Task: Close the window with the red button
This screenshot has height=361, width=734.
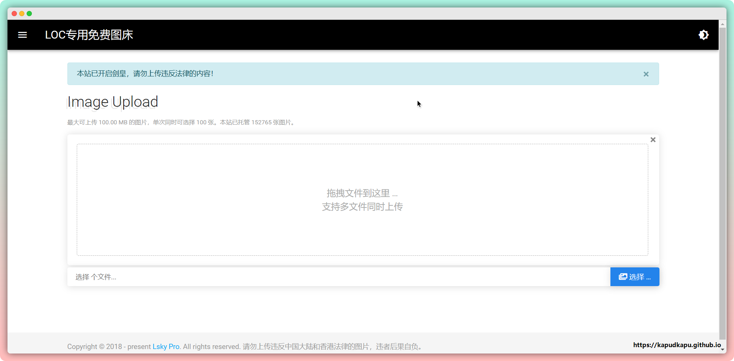Action: (14, 13)
